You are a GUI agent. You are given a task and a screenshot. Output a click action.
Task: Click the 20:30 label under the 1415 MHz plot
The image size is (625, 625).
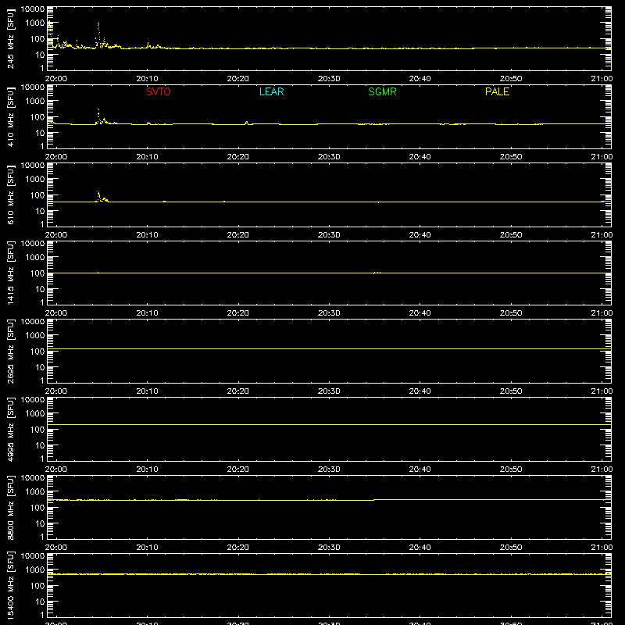(329, 313)
